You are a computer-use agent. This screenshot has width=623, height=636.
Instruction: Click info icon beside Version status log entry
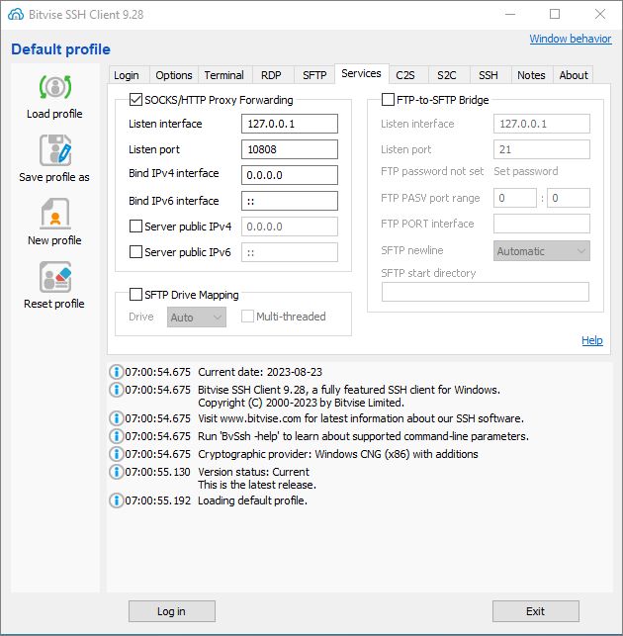[116, 472]
